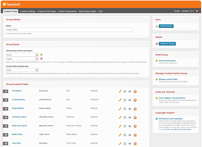Viewport: 202px width, 147px height.
Task: Toggle visibility of True False field
Action: (130, 144)
